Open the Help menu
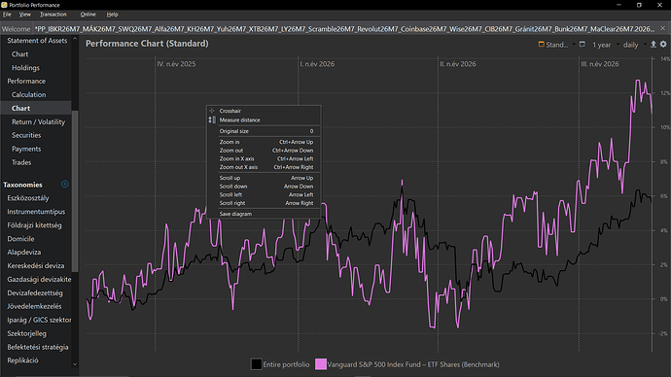Screen dimensions: 671x377 click(112, 15)
